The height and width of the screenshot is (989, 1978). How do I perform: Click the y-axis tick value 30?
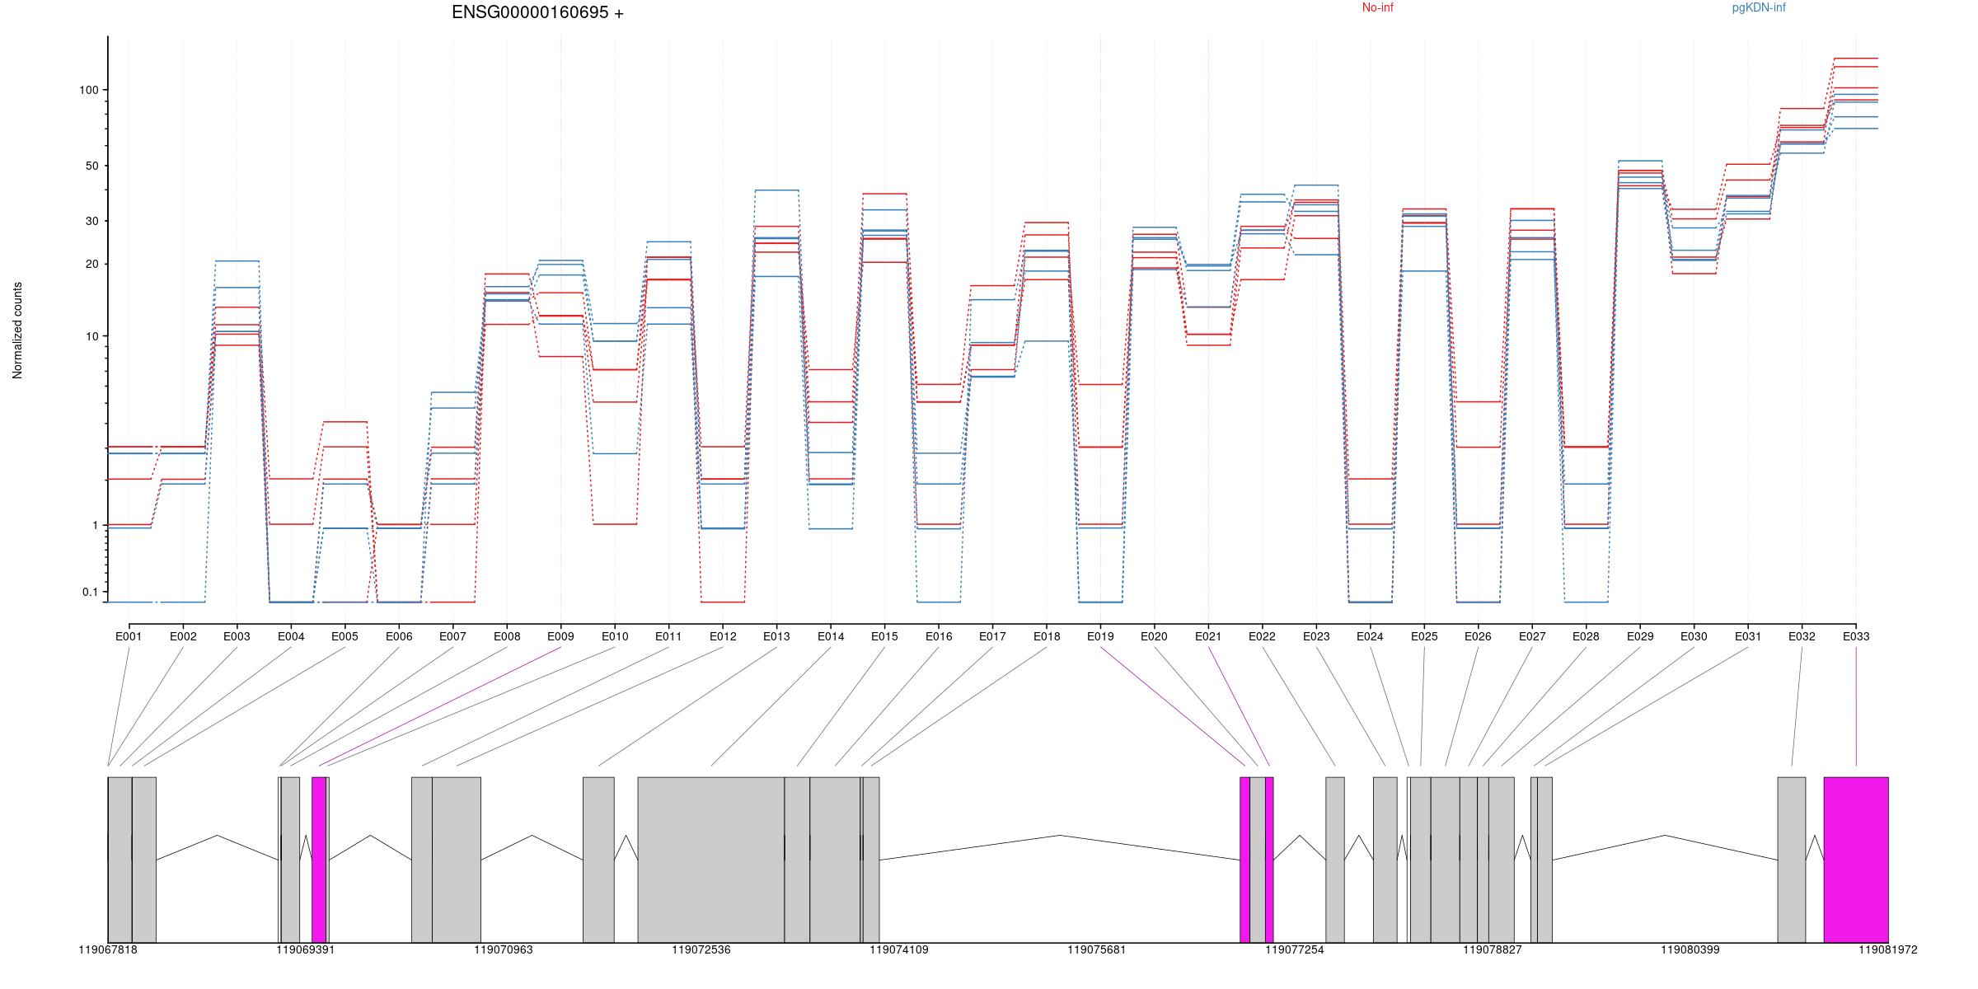(x=91, y=221)
